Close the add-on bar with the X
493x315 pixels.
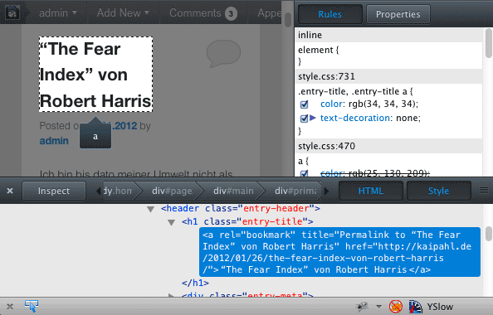point(10,307)
